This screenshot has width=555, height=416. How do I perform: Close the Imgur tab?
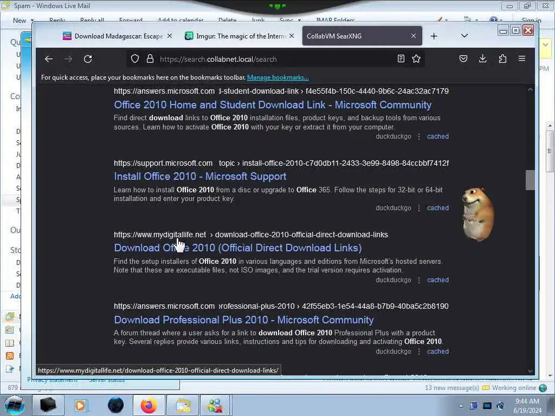tap(291, 36)
